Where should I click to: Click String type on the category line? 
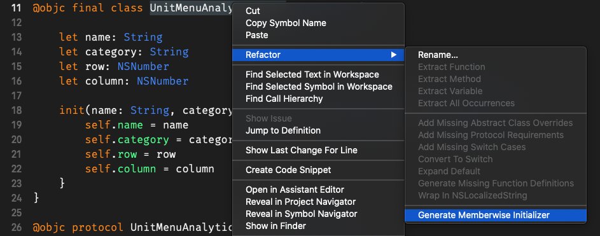169,52
